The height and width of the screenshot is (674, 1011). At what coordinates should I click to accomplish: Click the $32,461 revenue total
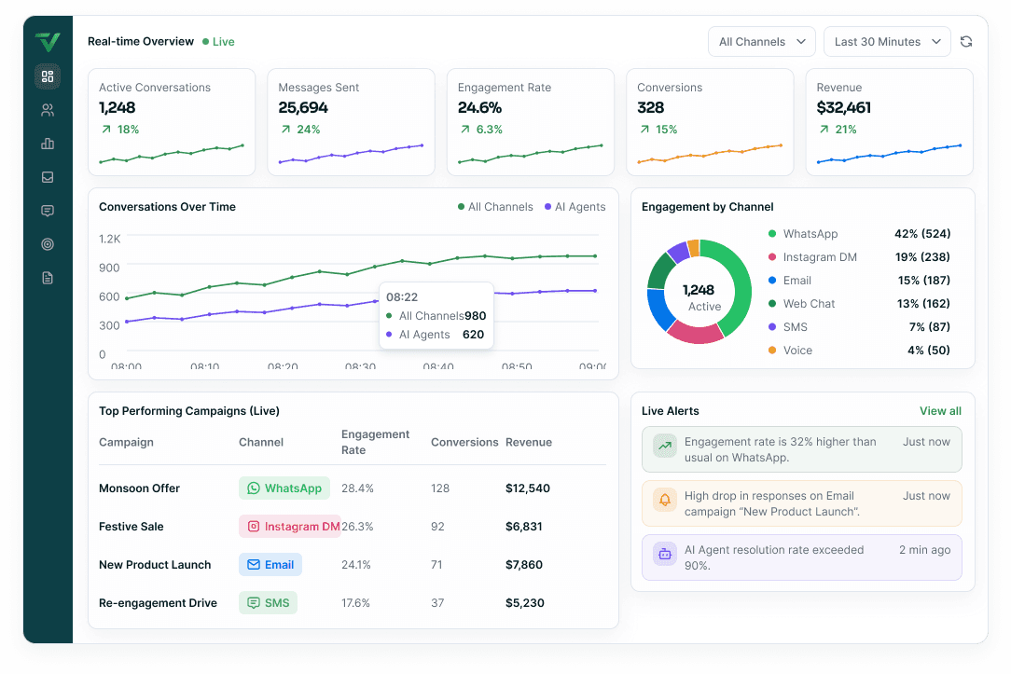coord(844,107)
